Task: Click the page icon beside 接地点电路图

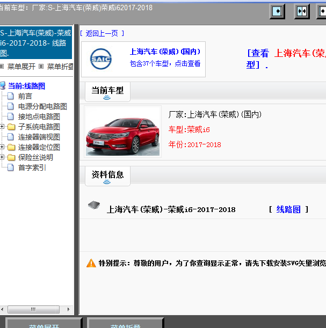Action: pos(11,116)
